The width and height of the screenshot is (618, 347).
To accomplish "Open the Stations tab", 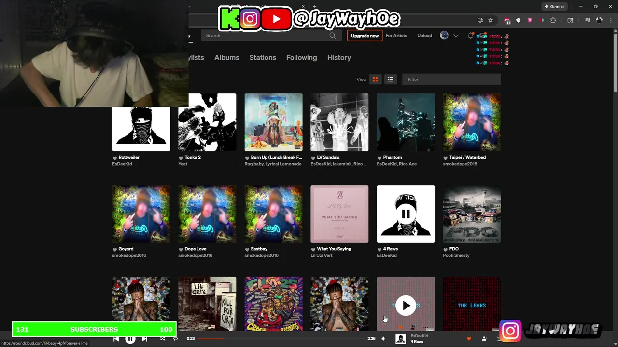I will 263,57.
